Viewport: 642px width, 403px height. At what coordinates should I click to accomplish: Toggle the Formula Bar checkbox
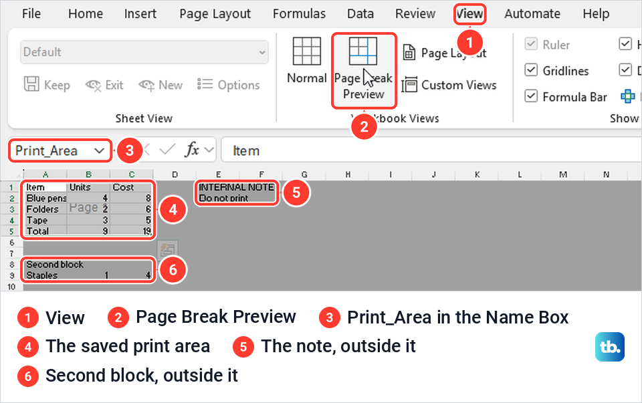point(531,96)
